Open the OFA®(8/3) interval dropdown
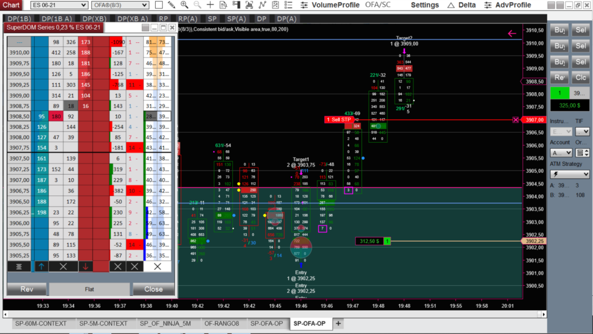The image size is (593, 334). click(x=120, y=5)
